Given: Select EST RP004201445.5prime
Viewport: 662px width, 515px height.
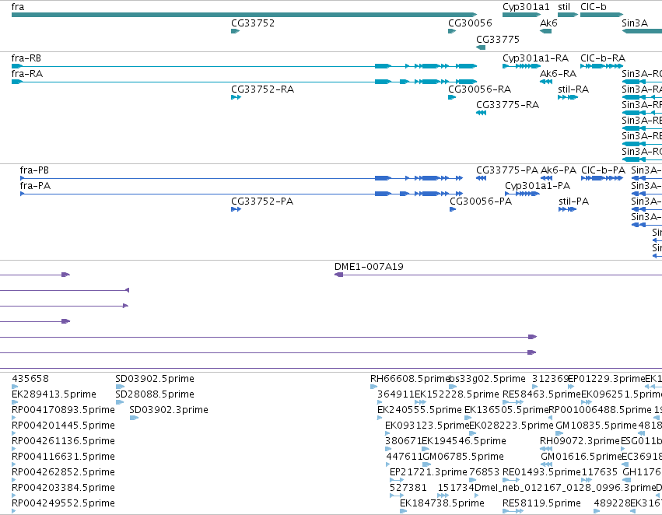Looking at the screenshot, I should point(63,426).
